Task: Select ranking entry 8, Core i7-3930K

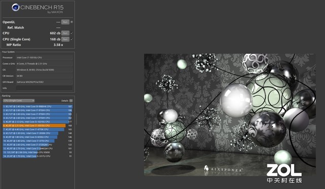Action: click(x=38, y=133)
